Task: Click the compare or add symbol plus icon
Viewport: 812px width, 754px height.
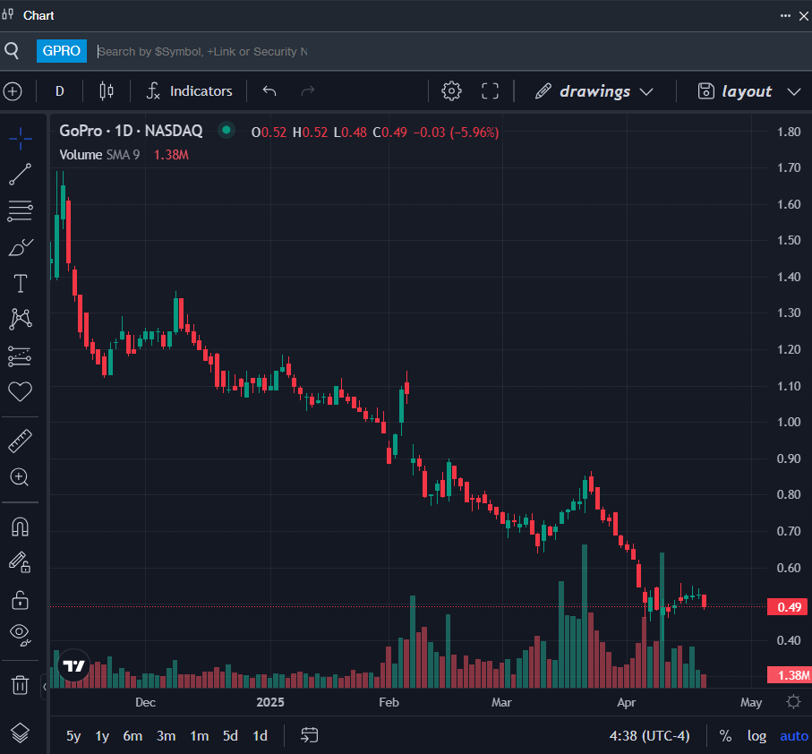Action: [13, 91]
